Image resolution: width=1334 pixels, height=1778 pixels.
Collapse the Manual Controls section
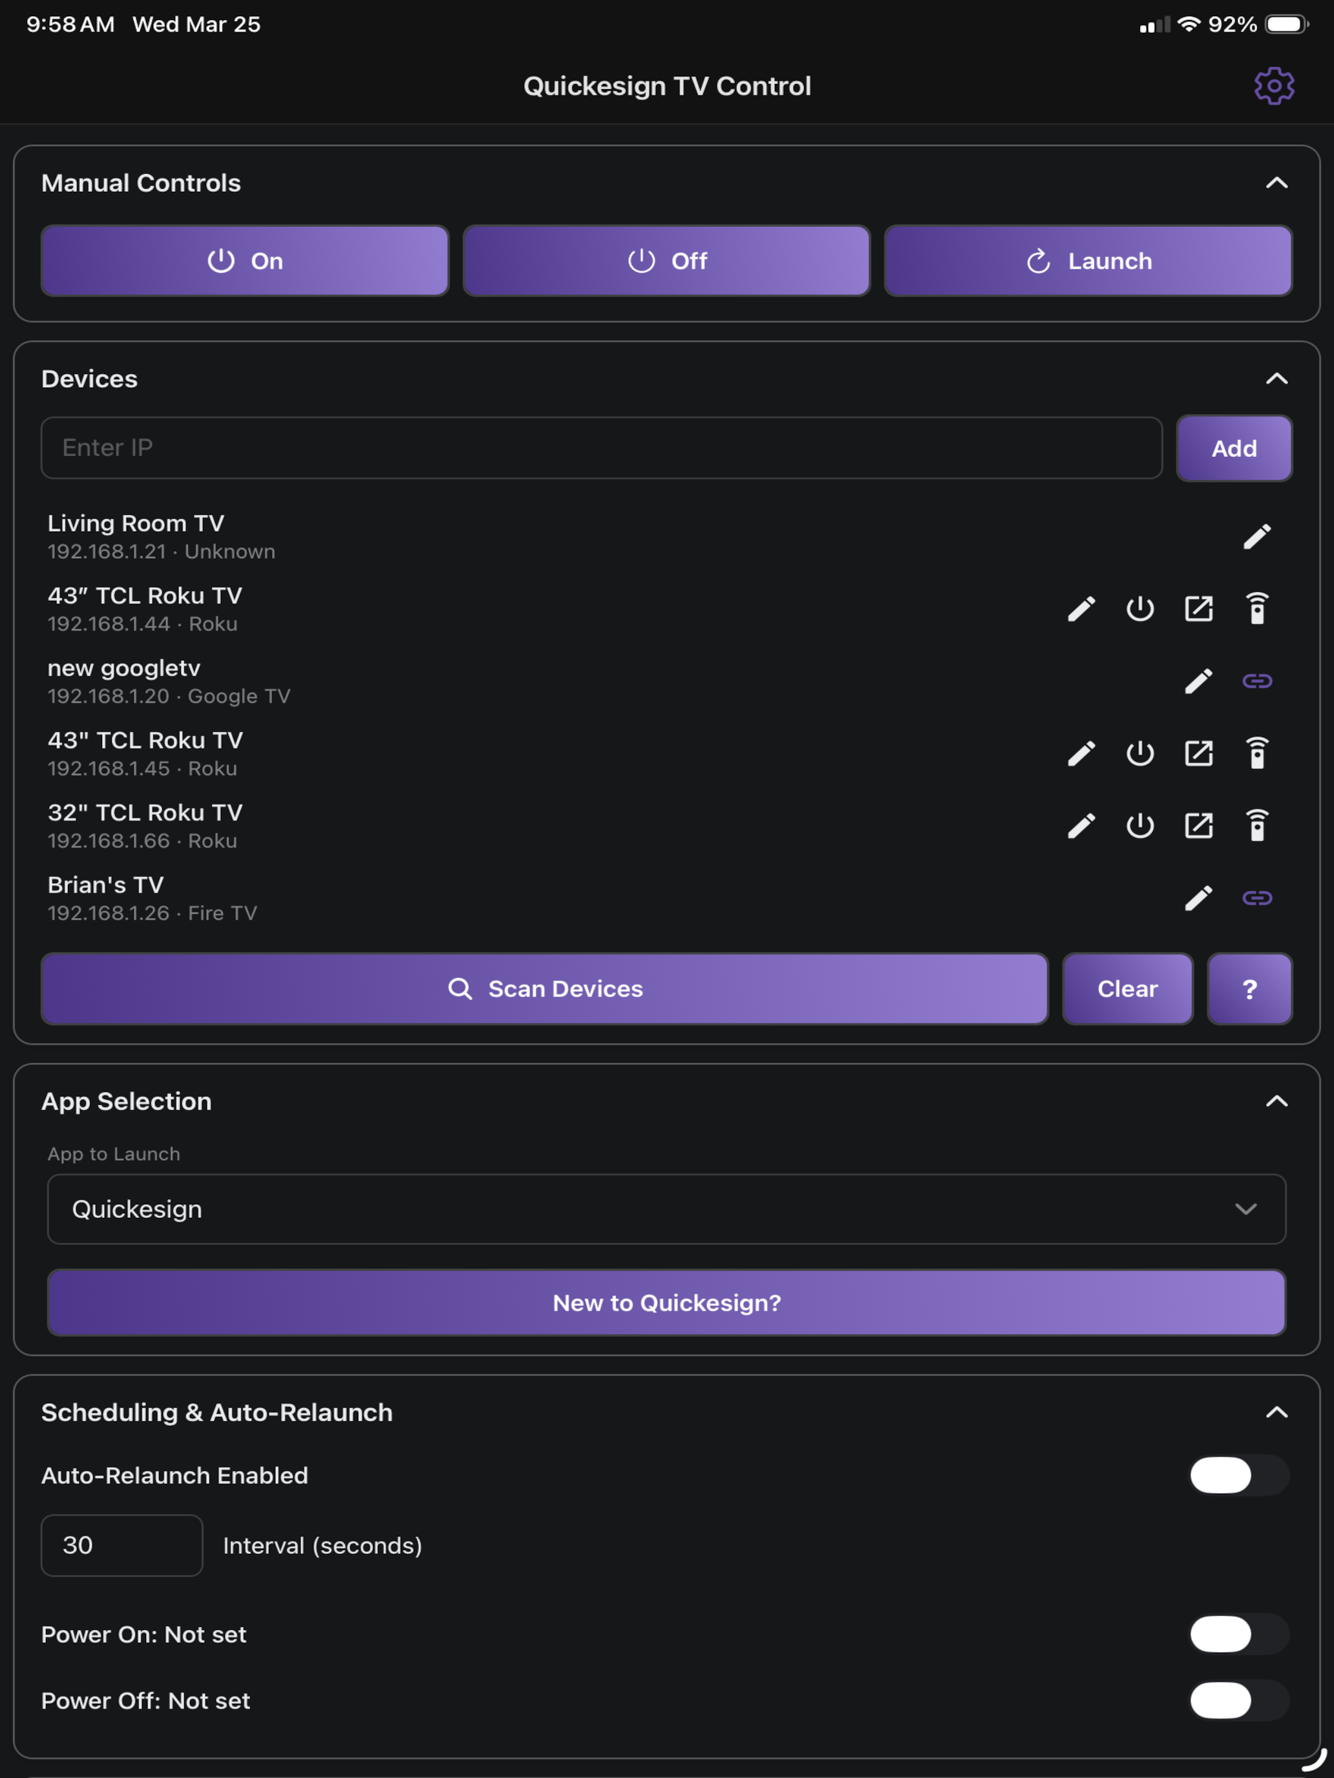click(x=1276, y=183)
